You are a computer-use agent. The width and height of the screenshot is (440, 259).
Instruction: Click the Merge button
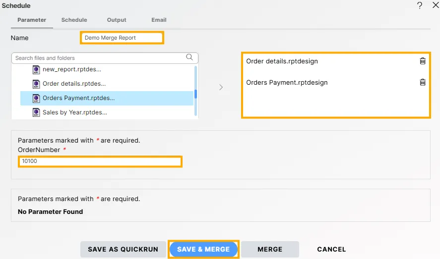tap(270, 249)
